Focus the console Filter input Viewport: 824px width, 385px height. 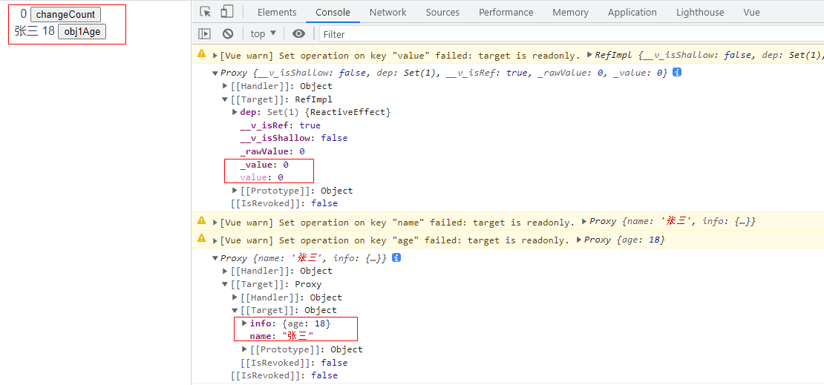(x=570, y=34)
